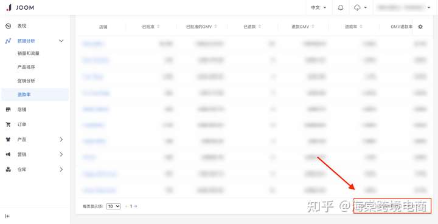The height and width of the screenshot is (224, 438).
Task: Open the notifications bell
Action: (341, 8)
